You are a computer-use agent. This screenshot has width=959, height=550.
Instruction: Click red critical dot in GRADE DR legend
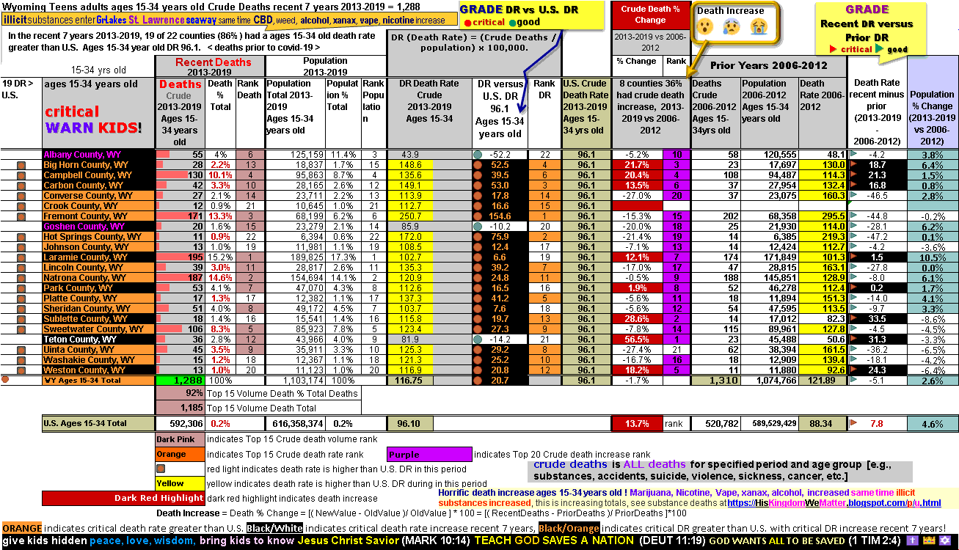(467, 23)
